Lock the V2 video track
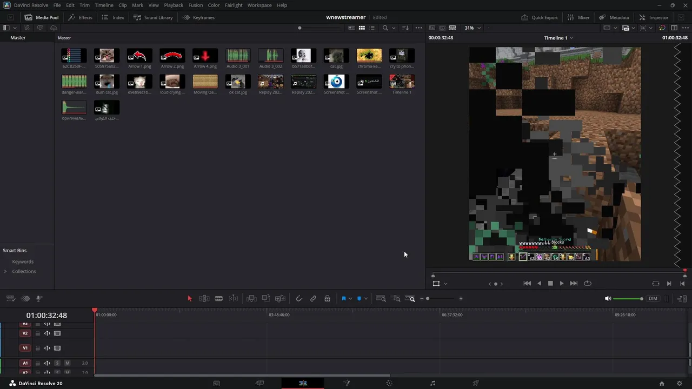 pyautogui.click(x=38, y=333)
